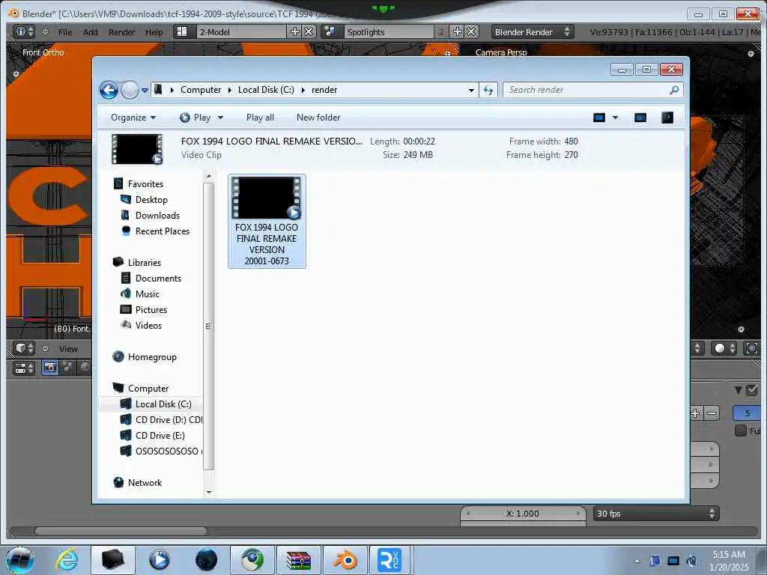
Task: Open Desktop in navigation pane
Action: point(151,199)
